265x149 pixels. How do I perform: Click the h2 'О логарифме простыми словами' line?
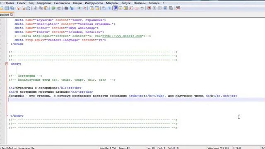pos(51,92)
